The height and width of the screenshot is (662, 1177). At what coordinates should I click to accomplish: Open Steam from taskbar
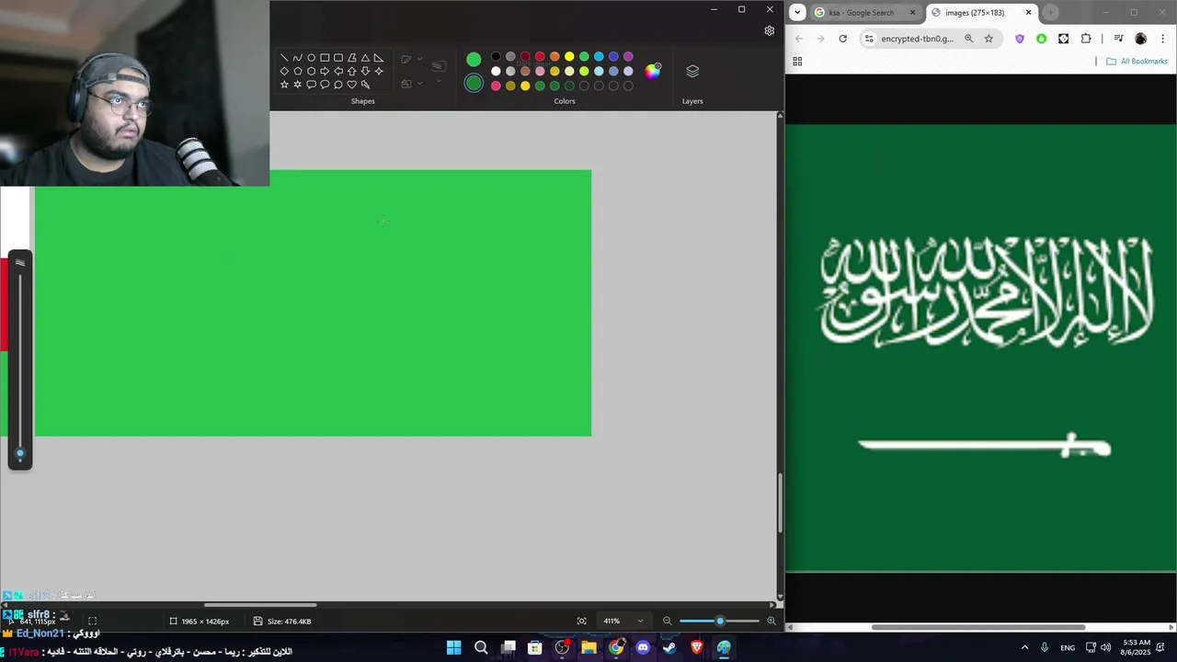669,647
